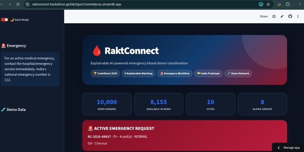Click the blue-yellow arrow extension icon
The width and height of the screenshot is (304, 152).
coord(279,4)
